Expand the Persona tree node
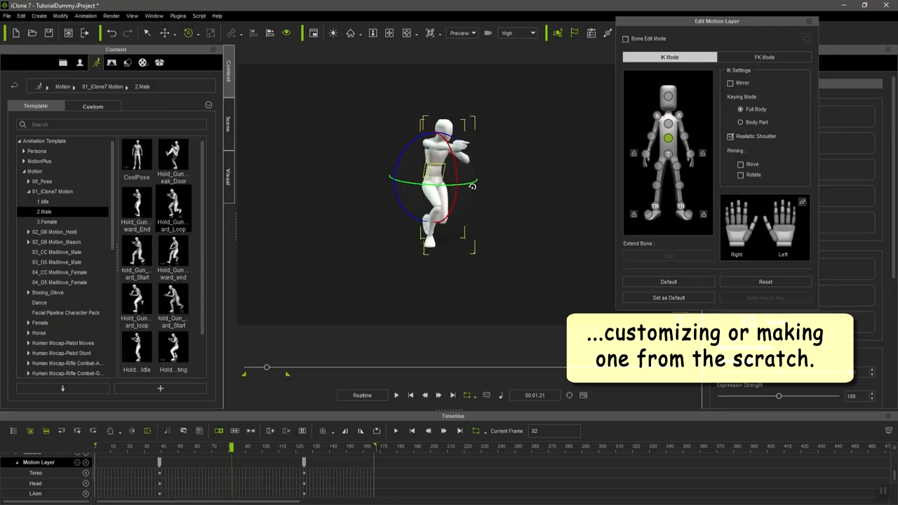The image size is (898, 505). (x=23, y=151)
